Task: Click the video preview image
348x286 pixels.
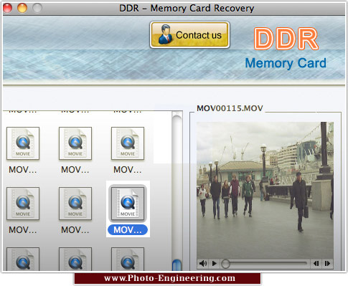Action: point(265,190)
